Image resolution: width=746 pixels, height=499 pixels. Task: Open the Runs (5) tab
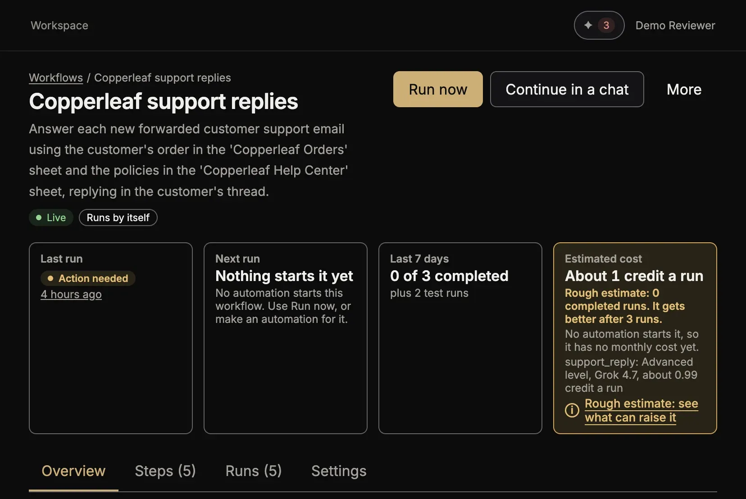tap(254, 471)
